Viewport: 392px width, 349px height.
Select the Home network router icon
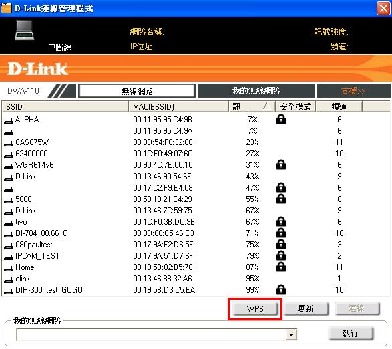coord(9,269)
